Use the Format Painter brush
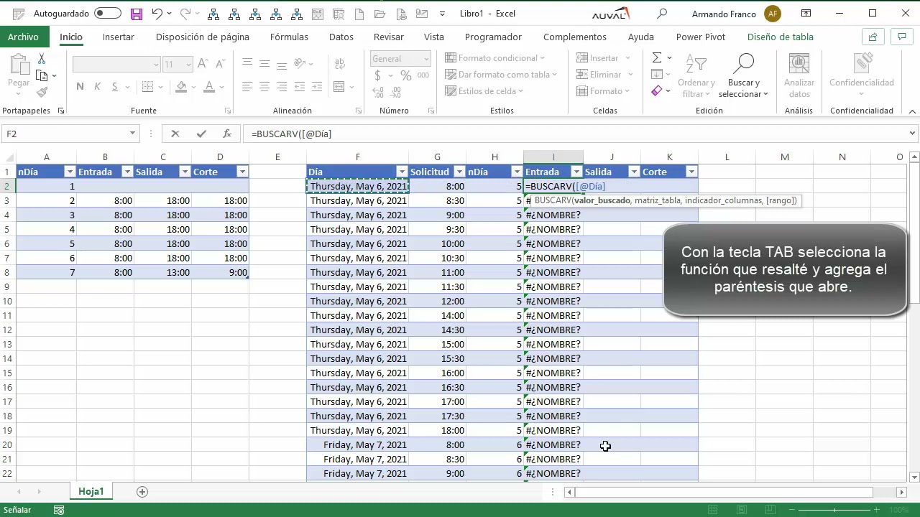Image resolution: width=920 pixels, height=517 pixels. (x=42, y=92)
